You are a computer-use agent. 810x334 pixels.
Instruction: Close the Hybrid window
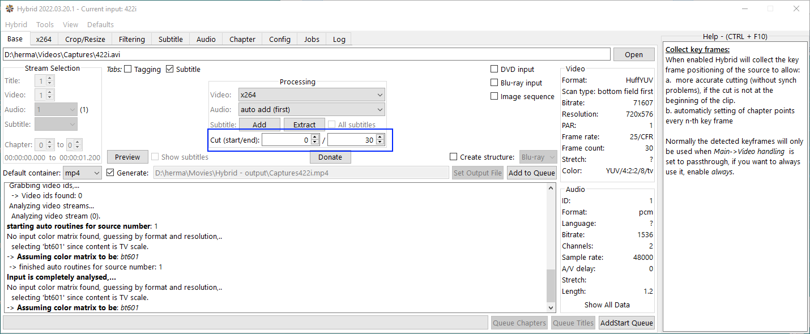pyautogui.click(x=796, y=8)
